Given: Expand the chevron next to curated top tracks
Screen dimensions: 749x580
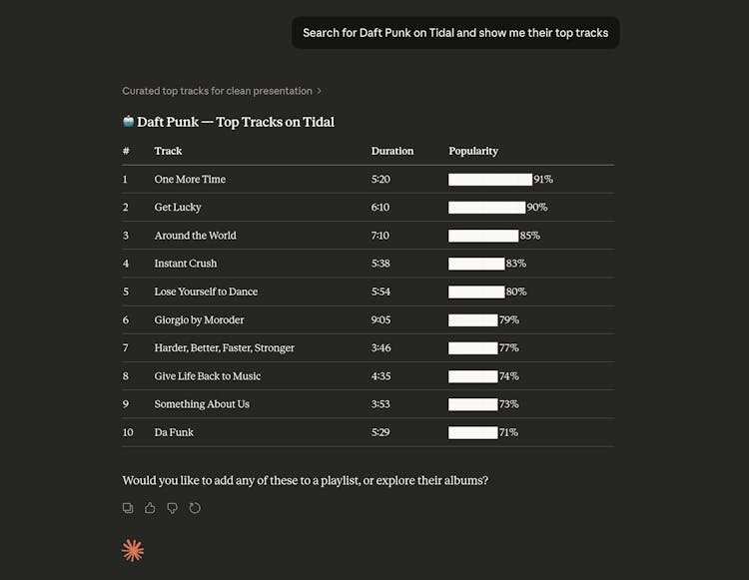Looking at the screenshot, I should click(x=320, y=91).
